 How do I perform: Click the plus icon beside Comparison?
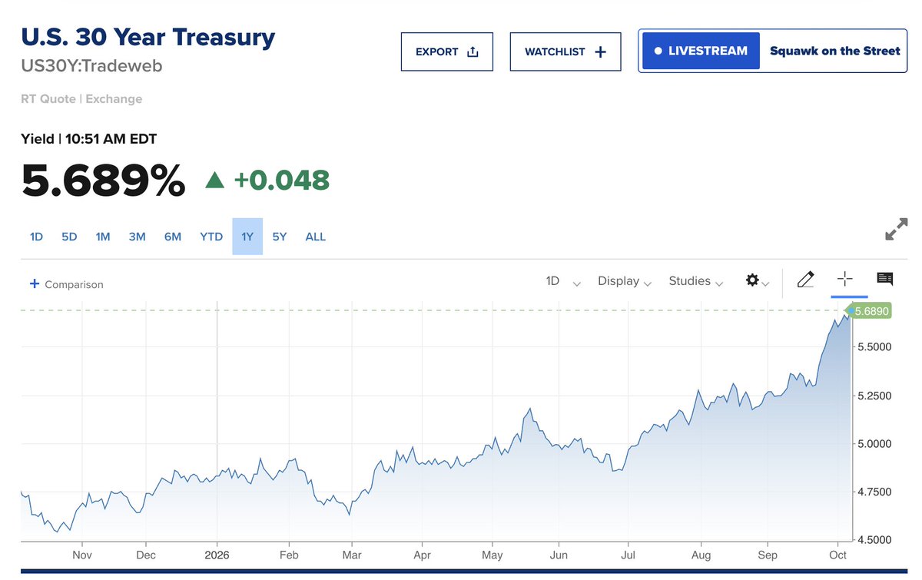pos(34,283)
